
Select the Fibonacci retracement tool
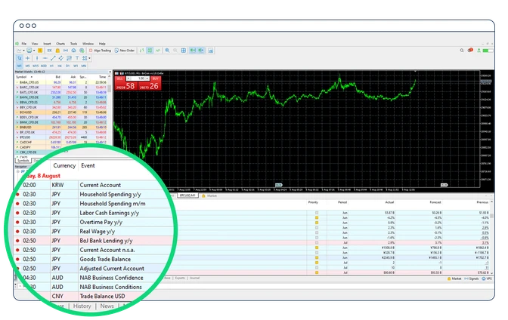69,58
